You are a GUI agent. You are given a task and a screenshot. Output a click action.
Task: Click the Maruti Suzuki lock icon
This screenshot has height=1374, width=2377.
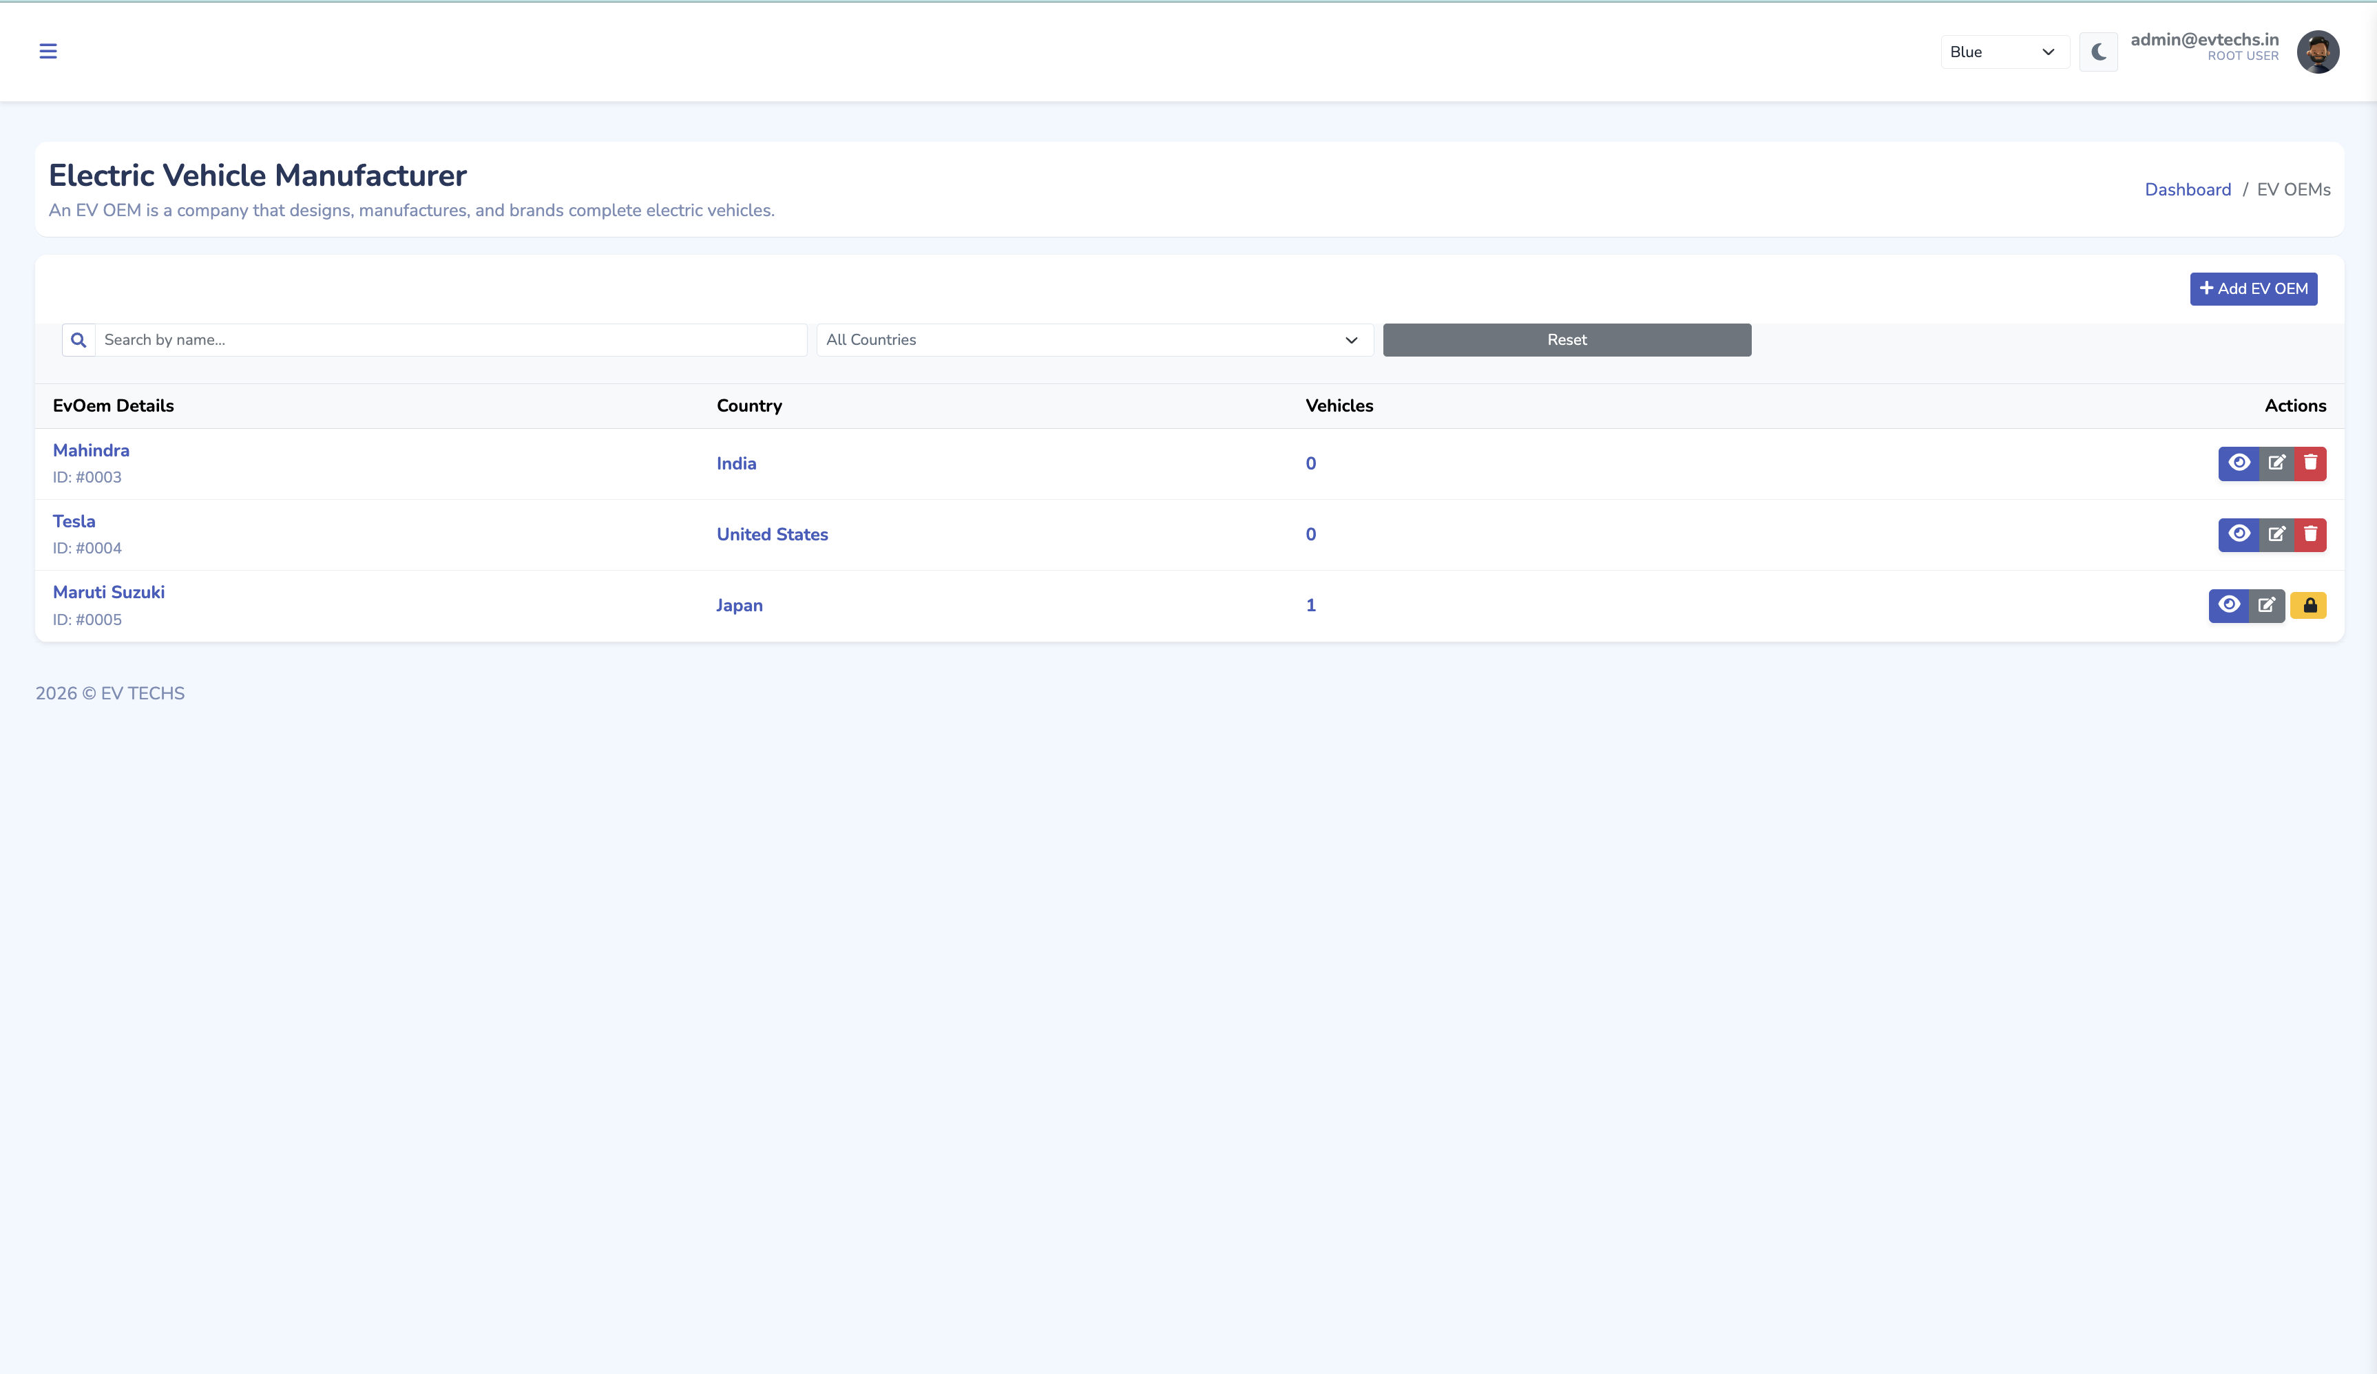coord(2308,606)
